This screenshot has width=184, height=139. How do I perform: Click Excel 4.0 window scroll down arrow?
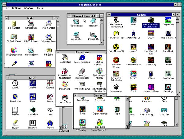(x=102, y=42)
